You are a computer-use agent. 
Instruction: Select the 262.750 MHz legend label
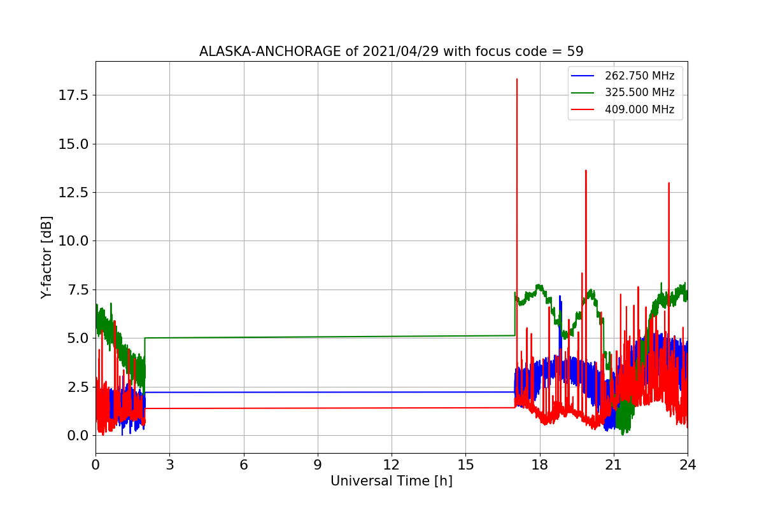(x=639, y=76)
